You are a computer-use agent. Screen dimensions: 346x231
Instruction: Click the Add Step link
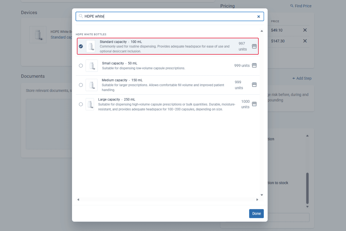pyautogui.click(x=302, y=78)
